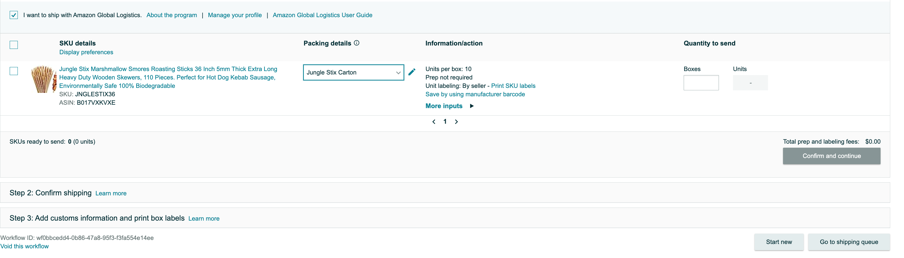The height and width of the screenshot is (258, 904).
Task: Go to previous page with left chevron
Action: [x=434, y=122]
